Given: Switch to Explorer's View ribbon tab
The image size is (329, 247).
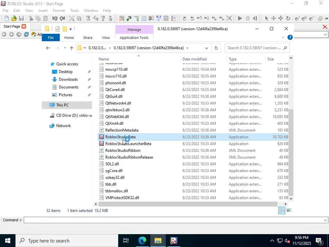Looking at the screenshot, I should (x=106, y=38).
